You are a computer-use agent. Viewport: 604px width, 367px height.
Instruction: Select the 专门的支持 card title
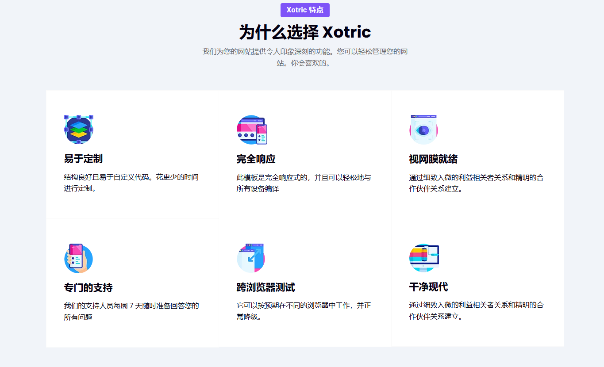88,288
